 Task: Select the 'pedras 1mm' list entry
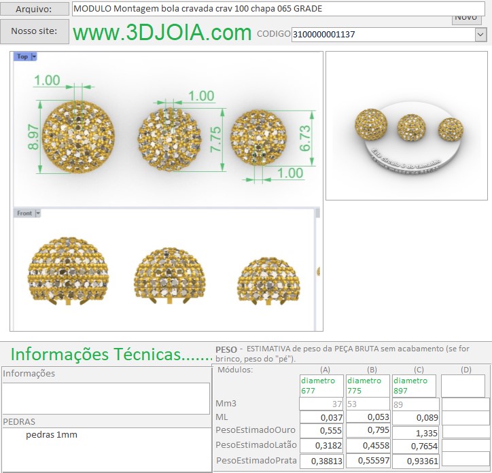click(x=52, y=434)
